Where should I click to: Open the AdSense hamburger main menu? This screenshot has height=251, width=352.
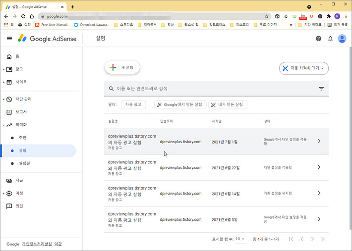[9, 39]
